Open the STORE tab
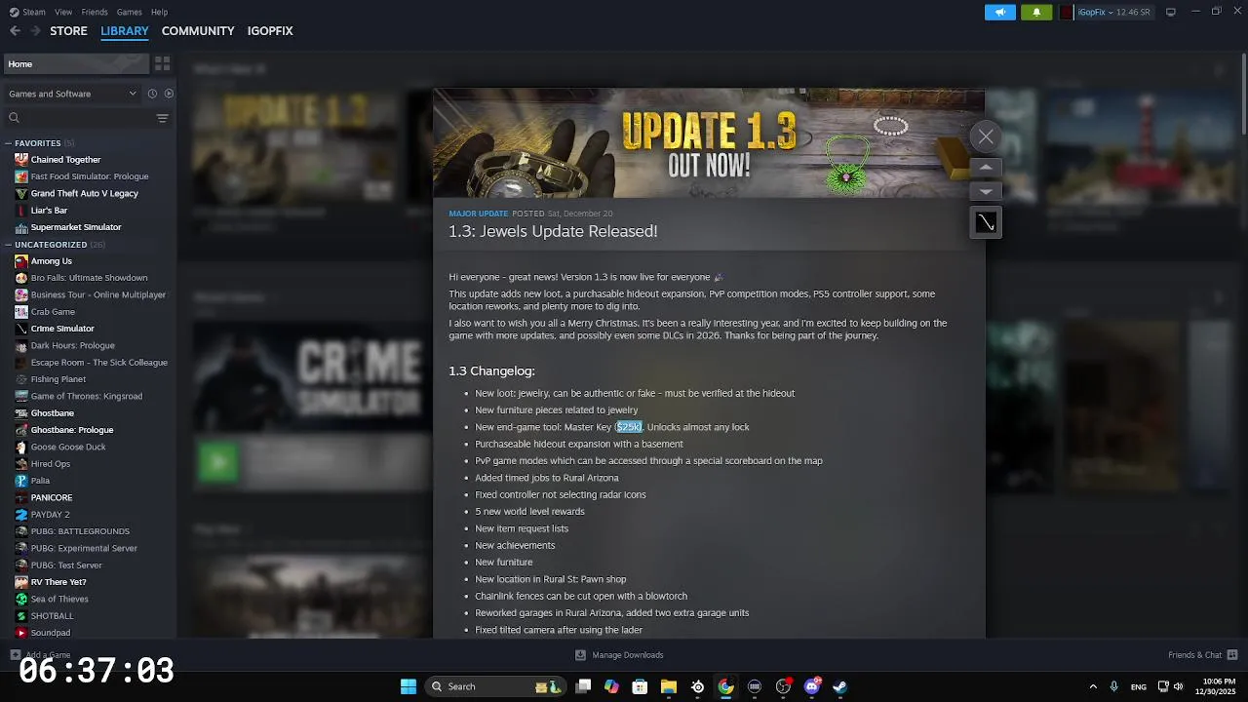This screenshot has height=702, width=1248. (68, 31)
